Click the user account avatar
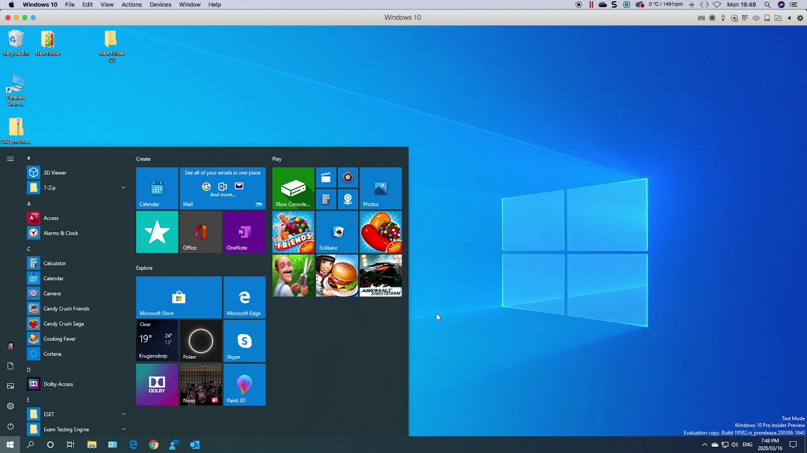Viewport: 807px width, 453px height. click(10, 346)
